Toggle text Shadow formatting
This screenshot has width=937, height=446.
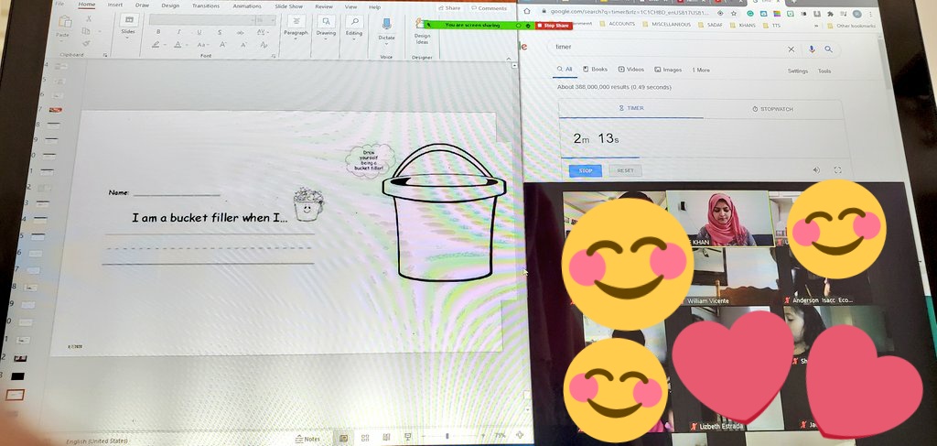pyautogui.click(x=220, y=32)
